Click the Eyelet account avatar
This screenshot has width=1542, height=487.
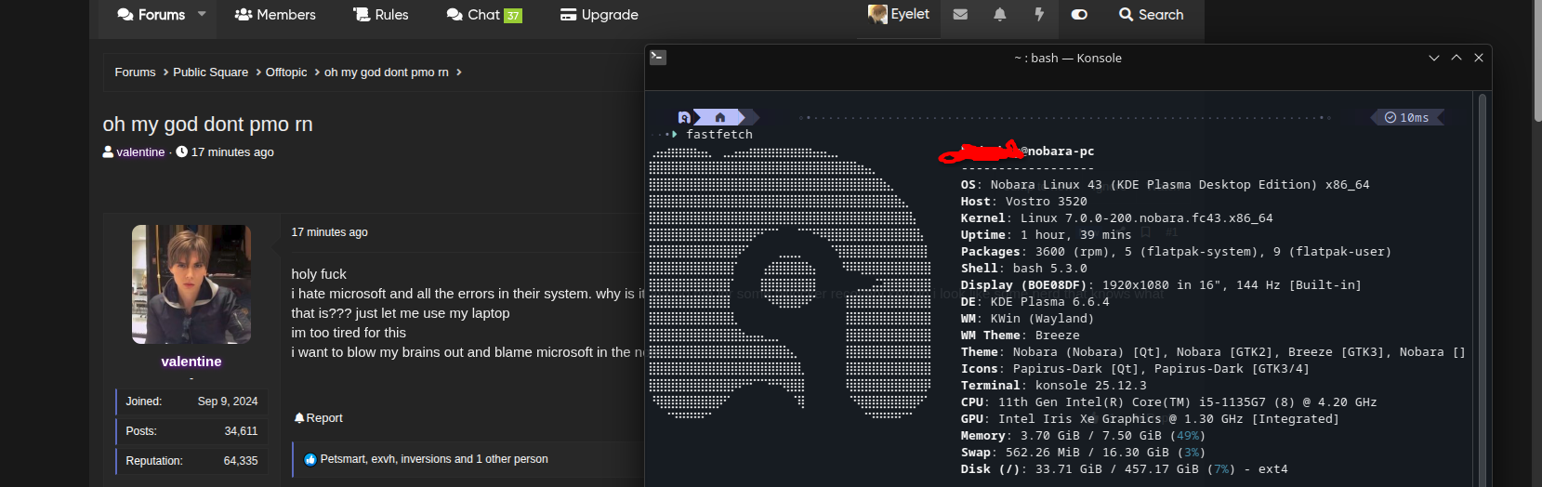tap(877, 14)
